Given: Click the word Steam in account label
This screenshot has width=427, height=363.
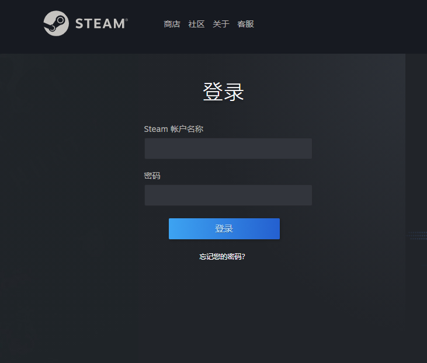Looking at the screenshot, I should coord(156,129).
